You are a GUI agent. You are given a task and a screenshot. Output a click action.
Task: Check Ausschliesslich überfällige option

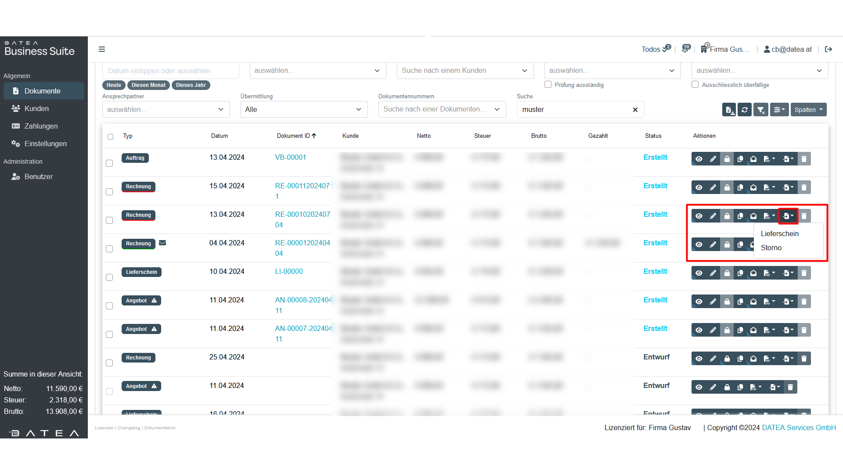click(695, 84)
